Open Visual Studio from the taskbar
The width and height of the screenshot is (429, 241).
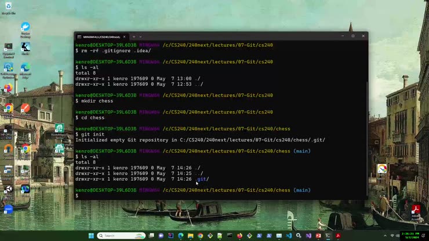tap(308, 236)
